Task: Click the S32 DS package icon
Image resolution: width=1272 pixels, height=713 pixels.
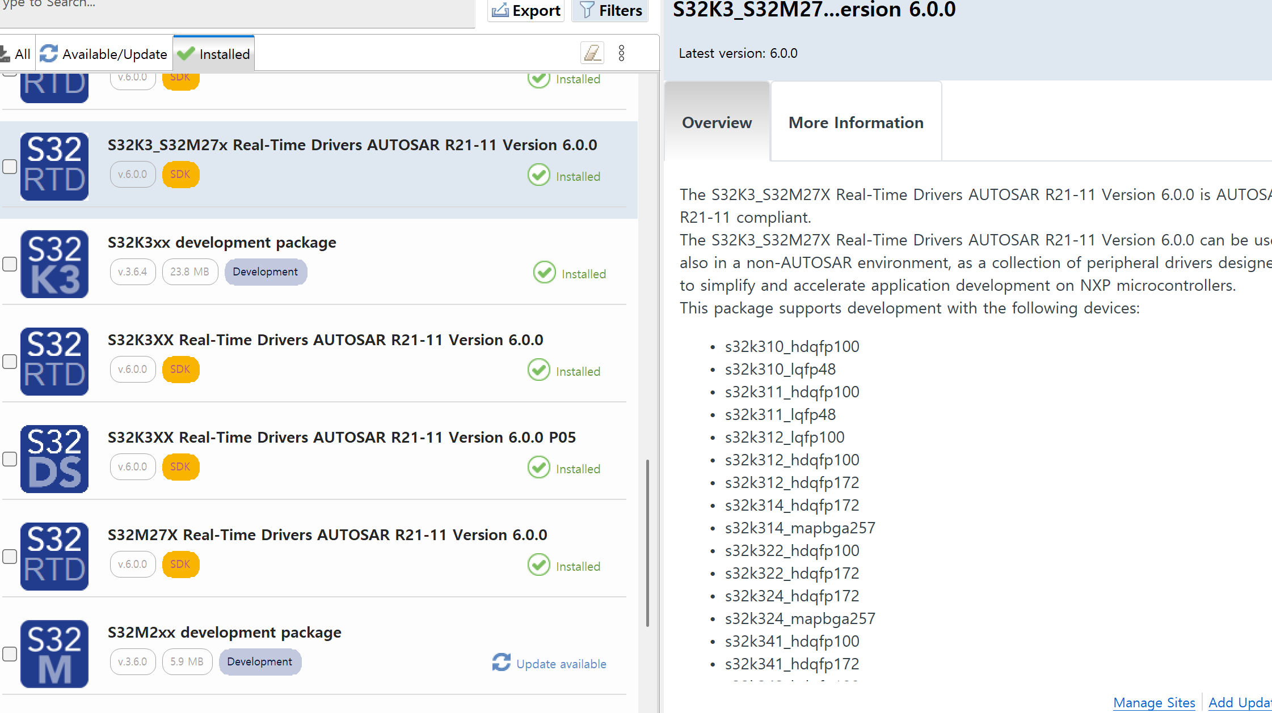Action: tap(54, 459)
